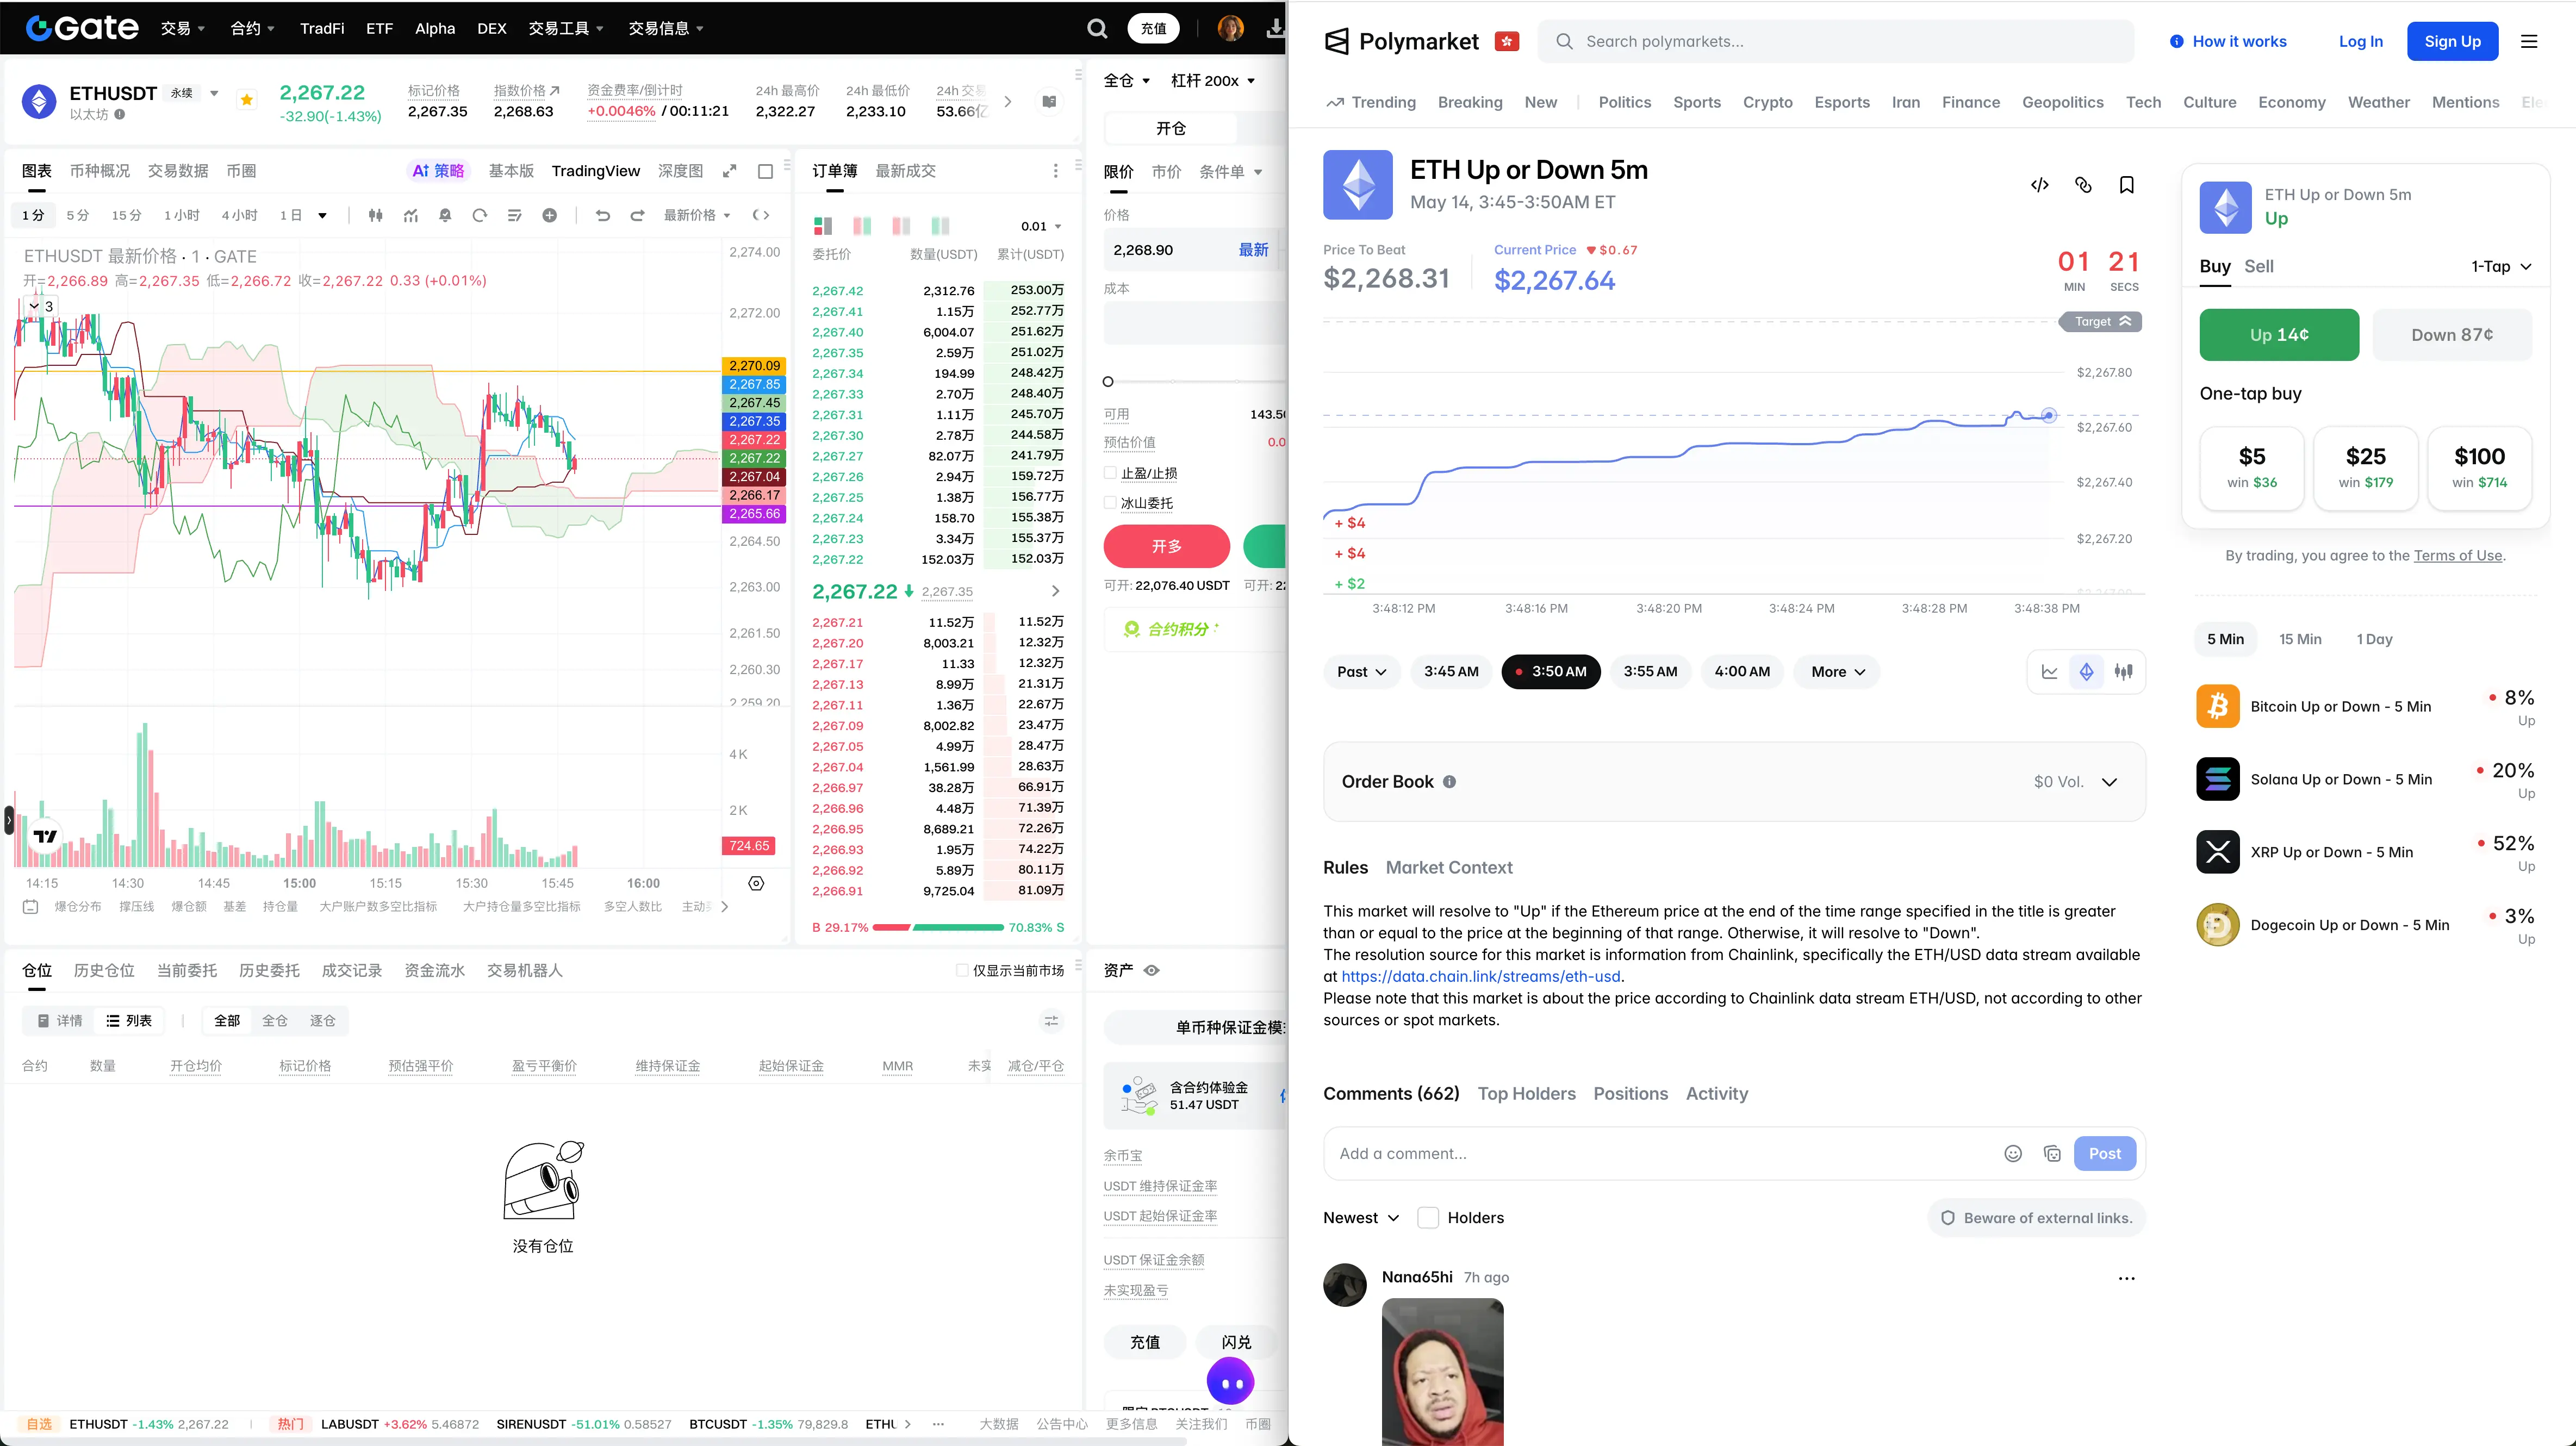The image size is (2576, 1446).
Task: Redo chart action in Gate
Action: (x=637, y=215)
